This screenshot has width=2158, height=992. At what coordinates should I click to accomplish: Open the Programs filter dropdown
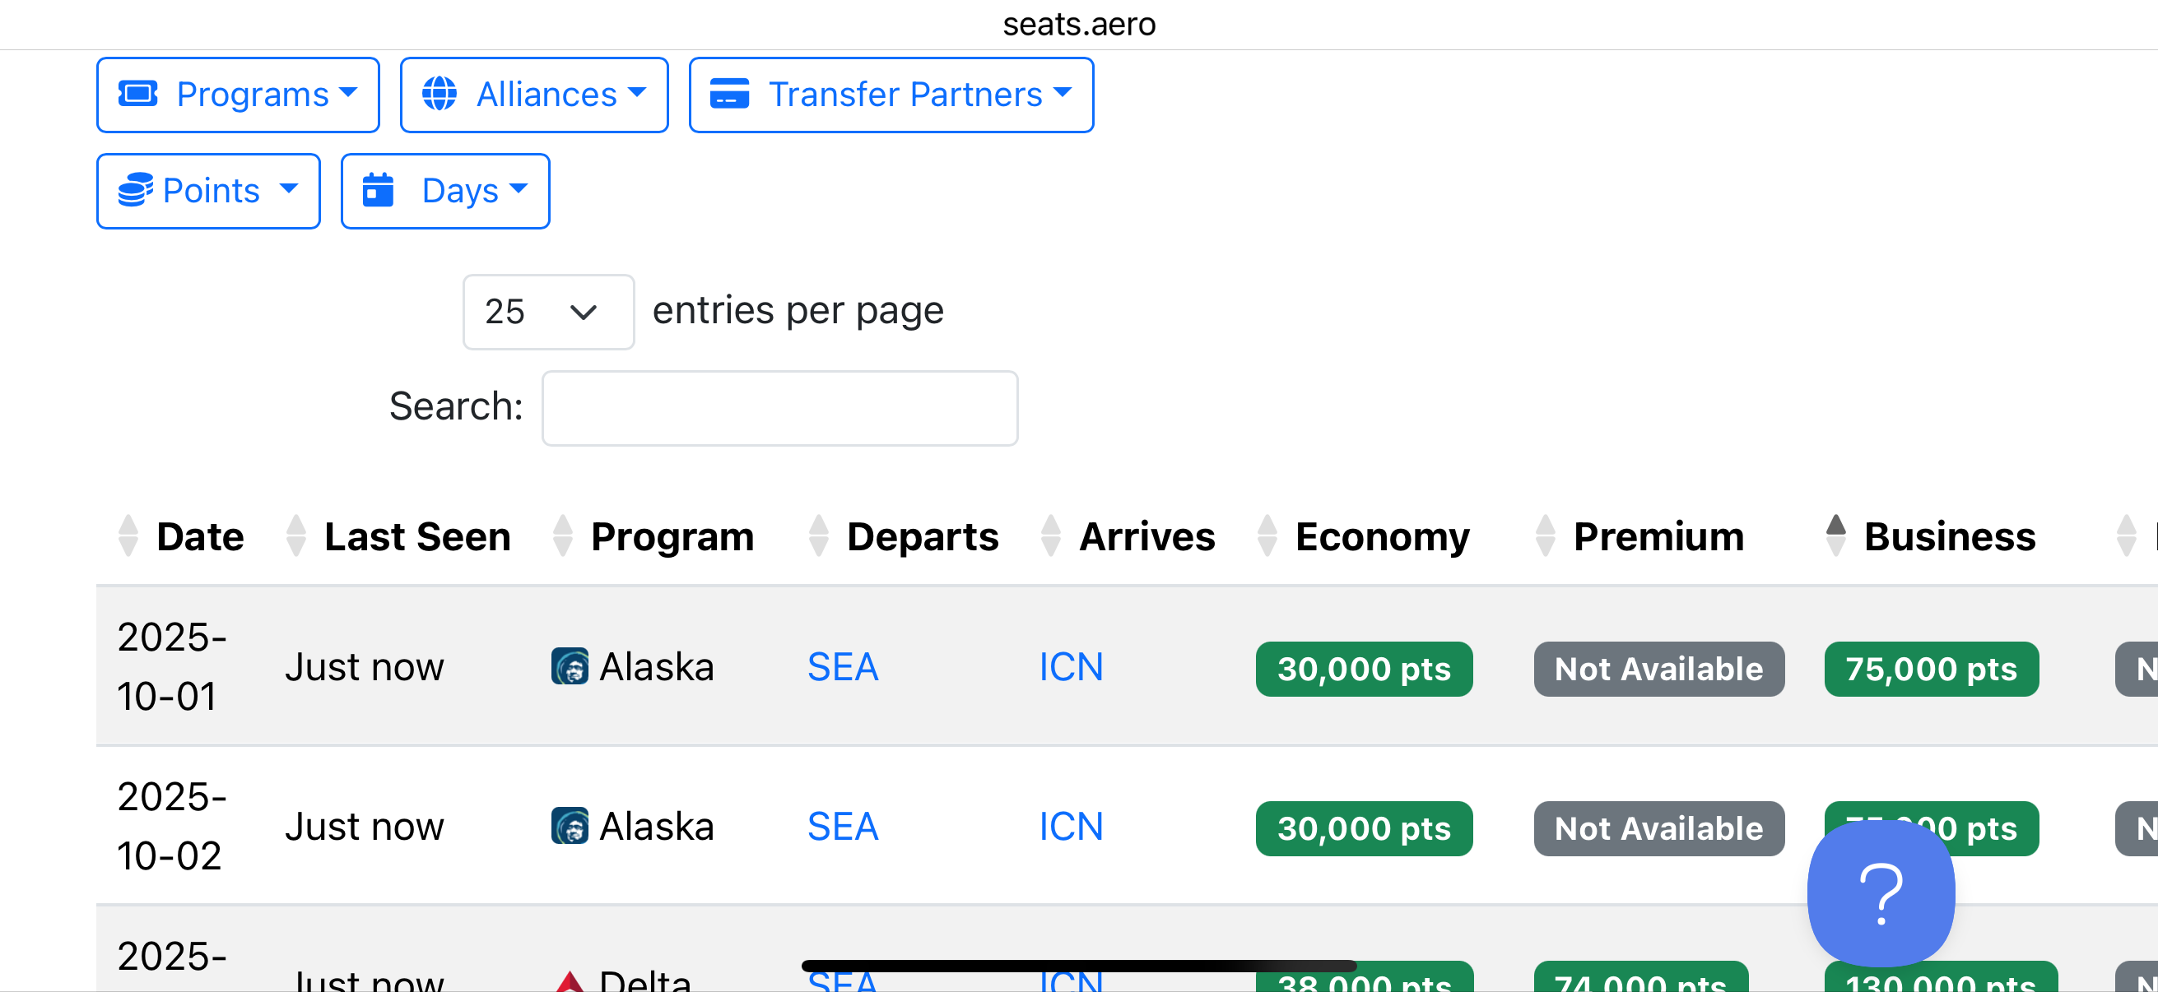(238, 95)
